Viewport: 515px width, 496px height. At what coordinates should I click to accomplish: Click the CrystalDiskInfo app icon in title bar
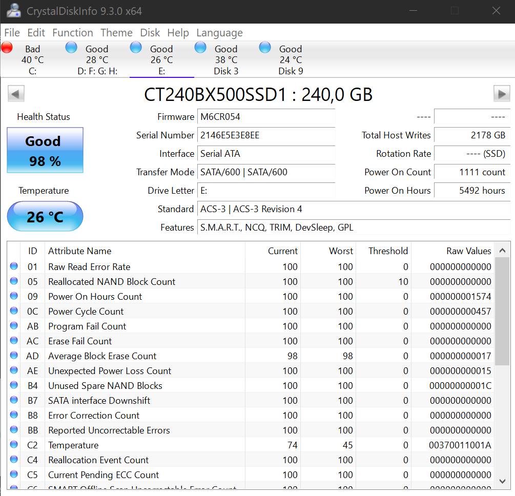[x=13, y=11]
